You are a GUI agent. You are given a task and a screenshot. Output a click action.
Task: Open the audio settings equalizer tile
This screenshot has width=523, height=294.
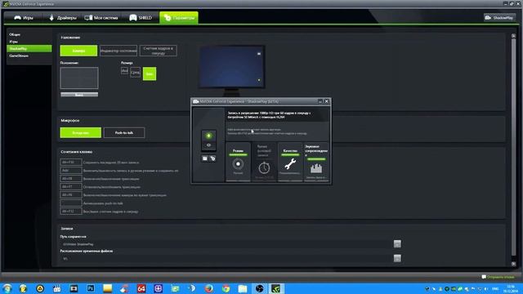pos(316,162)
